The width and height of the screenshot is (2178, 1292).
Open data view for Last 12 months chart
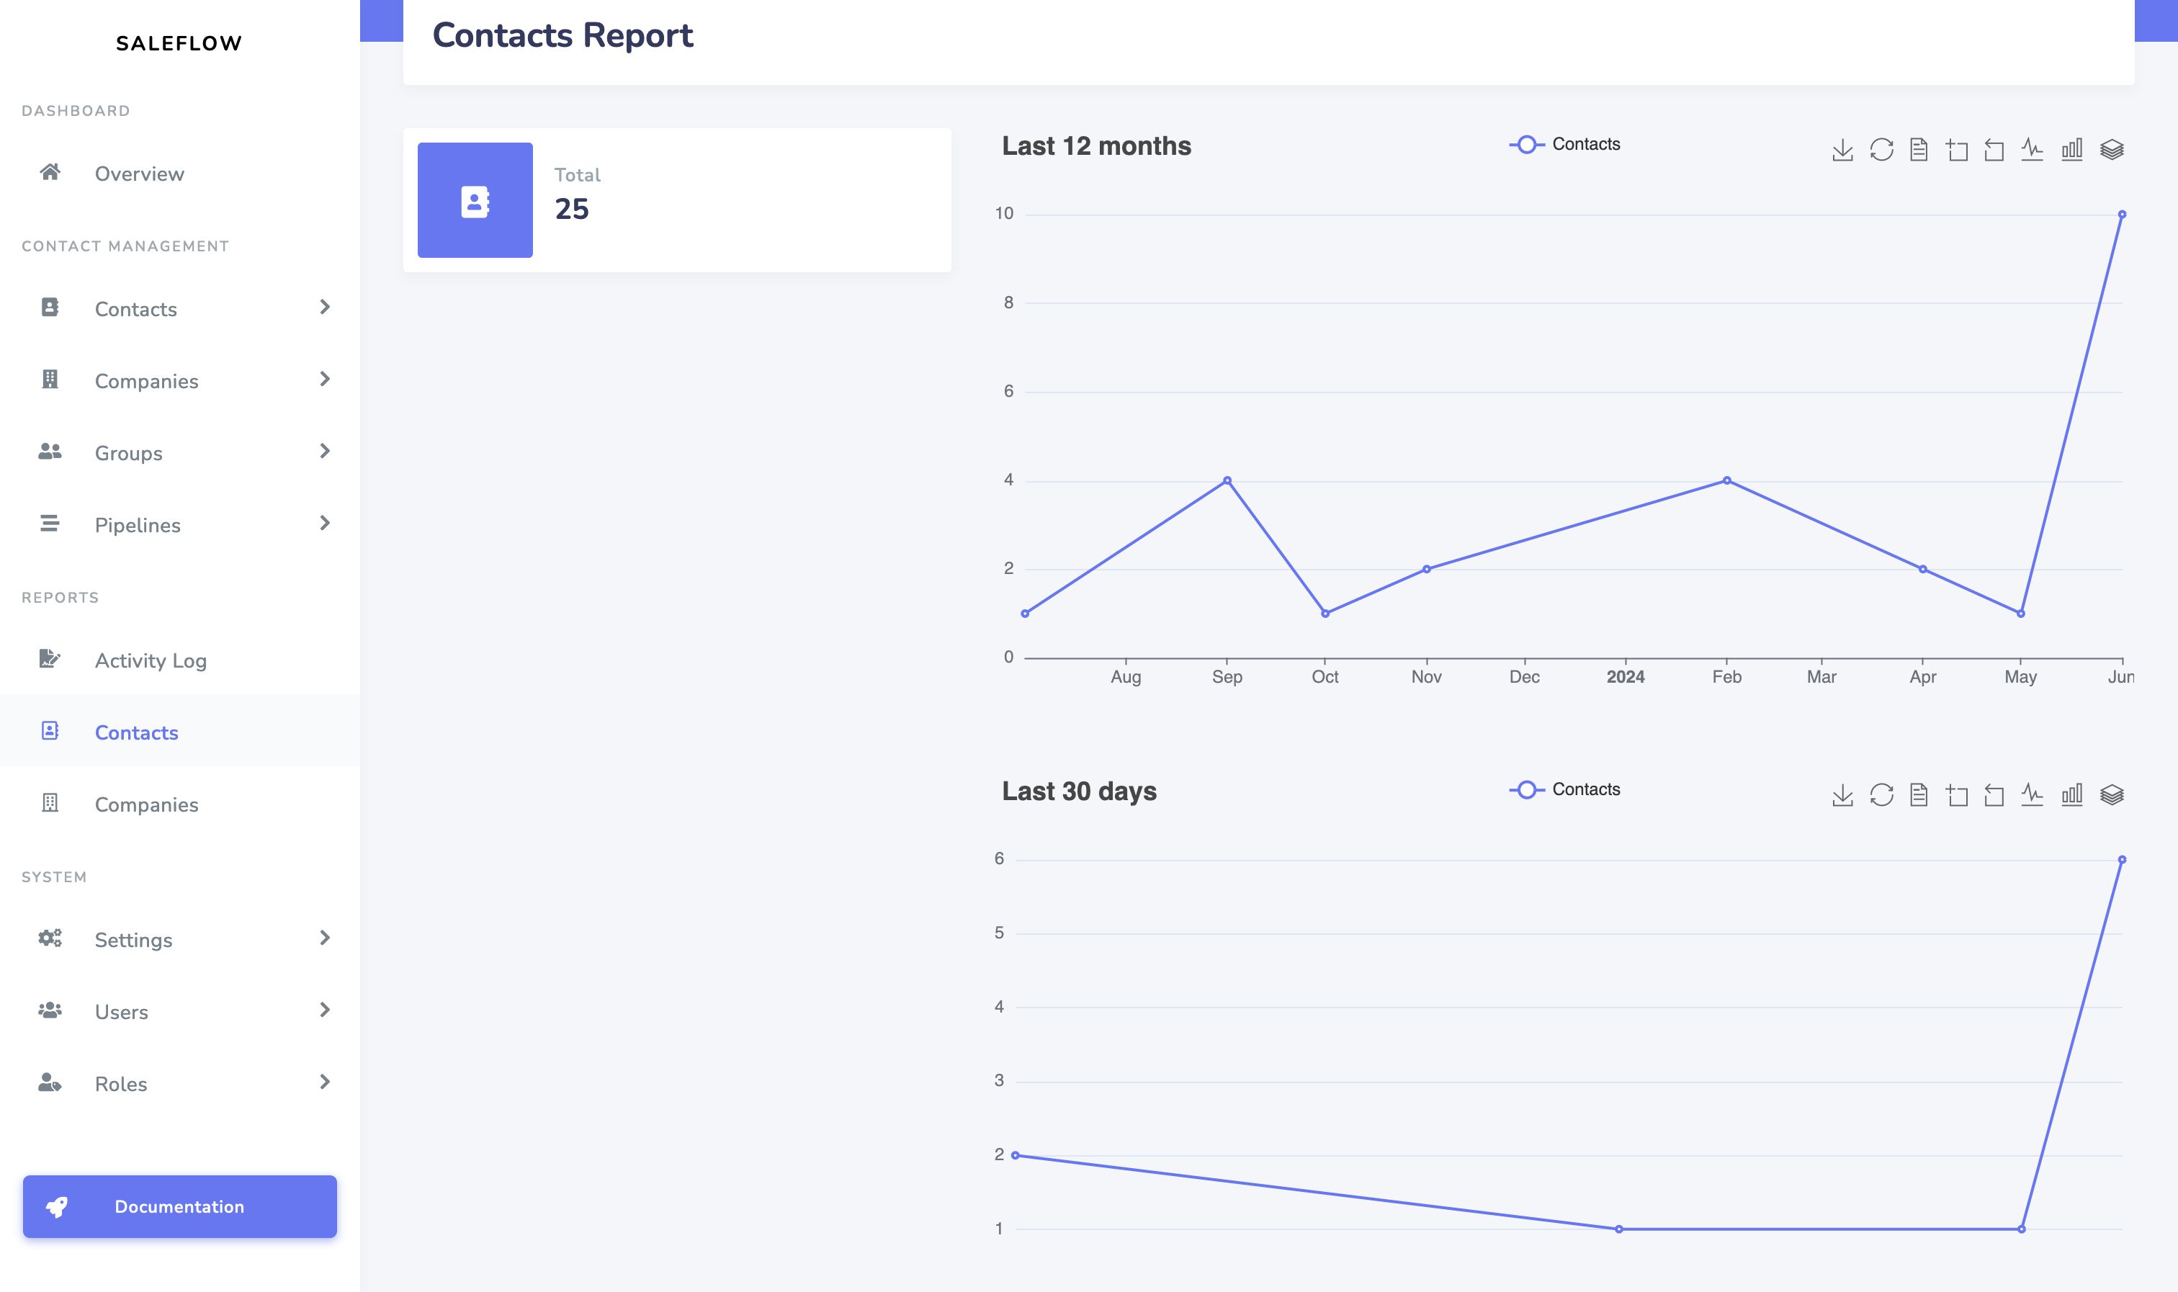tap(1919, 150)
